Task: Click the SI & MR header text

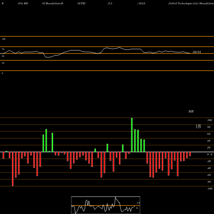Action: (x=23, y=3)
